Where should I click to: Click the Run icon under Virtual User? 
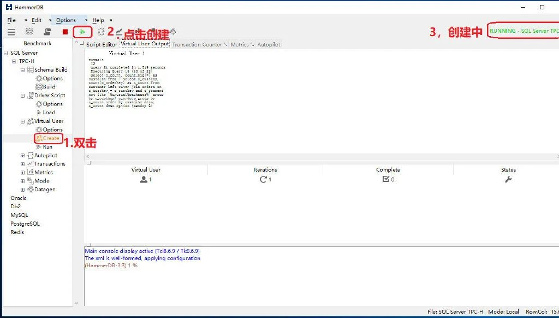point(39,146)
